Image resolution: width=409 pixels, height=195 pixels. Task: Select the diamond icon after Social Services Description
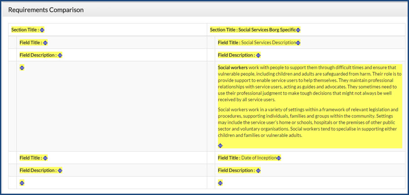coord(298,43)
